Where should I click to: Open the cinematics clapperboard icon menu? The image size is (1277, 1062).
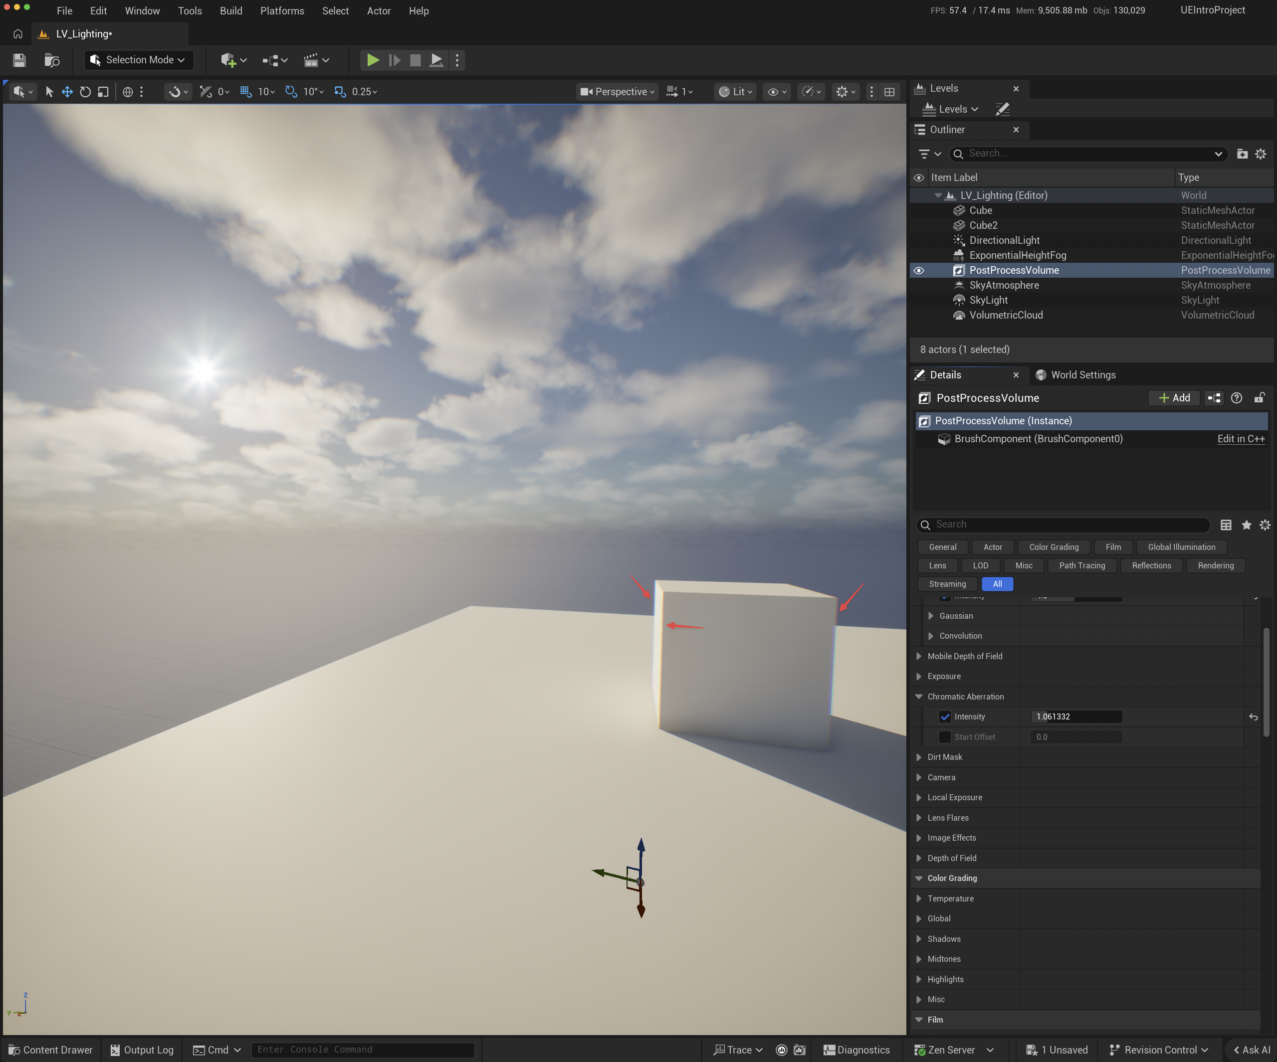click(316, 60)
